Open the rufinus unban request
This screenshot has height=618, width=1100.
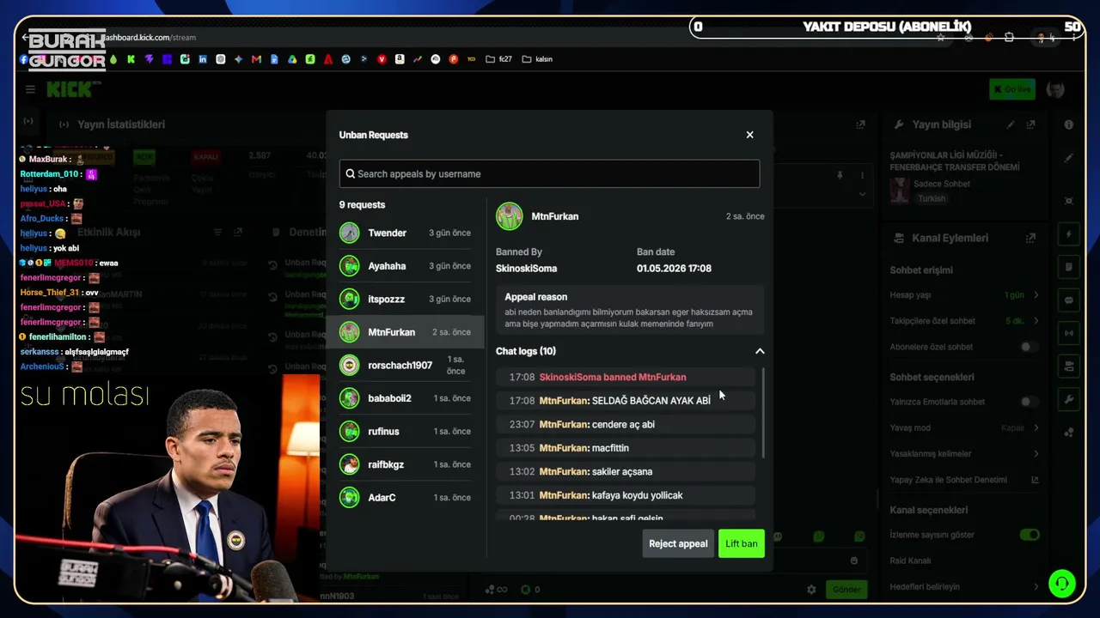click(x=406, y=431)
